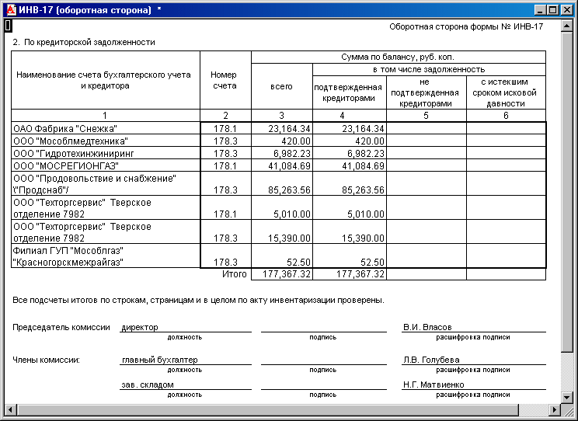Maximize the ИНВ-17 window
578x421 pixels.
(553, 10)
